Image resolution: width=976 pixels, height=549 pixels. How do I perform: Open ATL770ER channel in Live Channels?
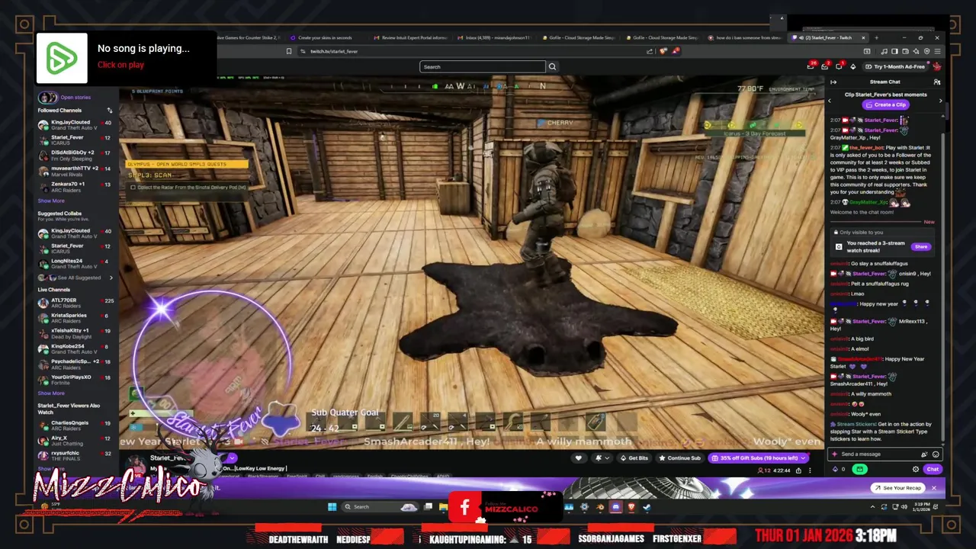(75, 303)
